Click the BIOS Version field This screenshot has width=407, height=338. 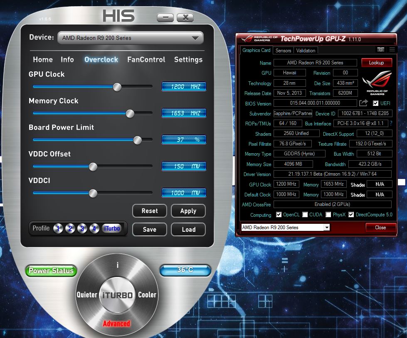pyautogui.click(x=315, y=103)
